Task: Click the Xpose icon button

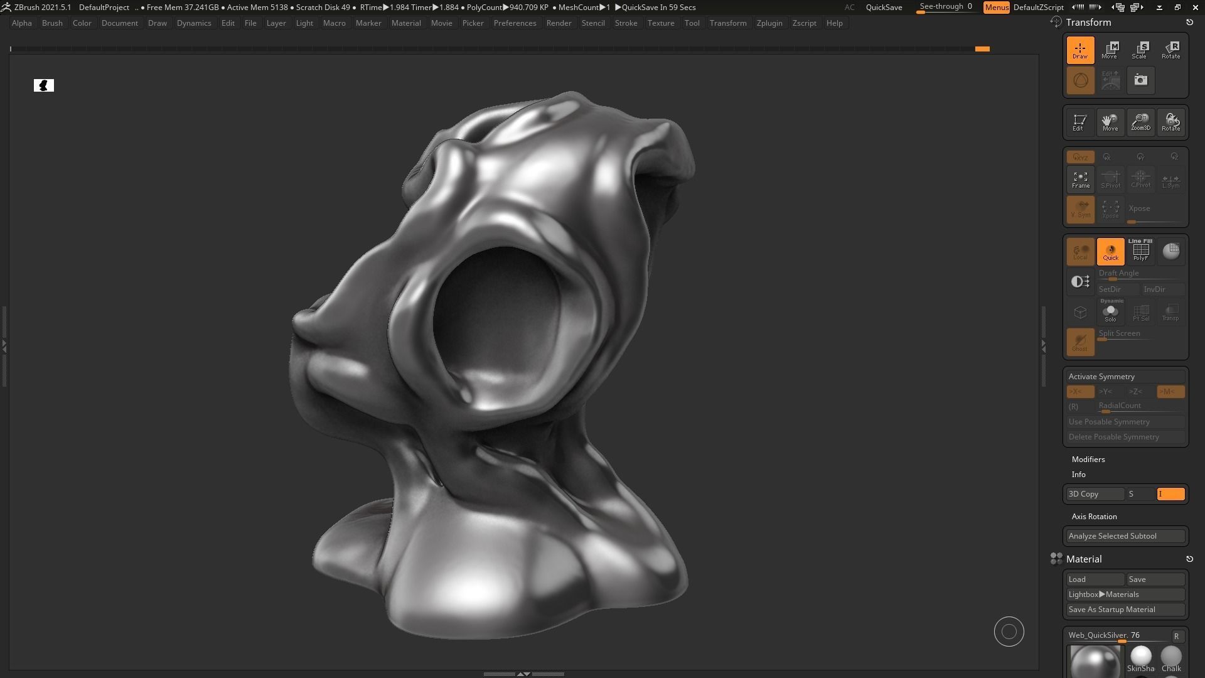Action: (x=1110, y=210)
